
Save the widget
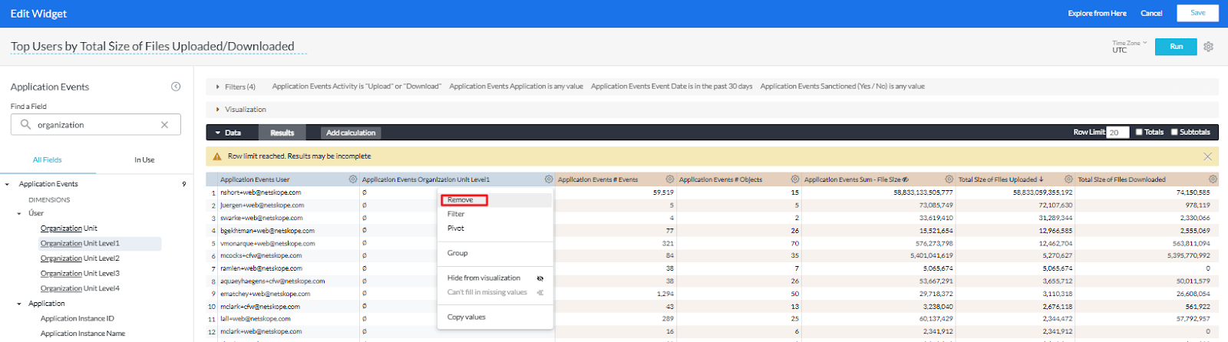coord(1197,13)
